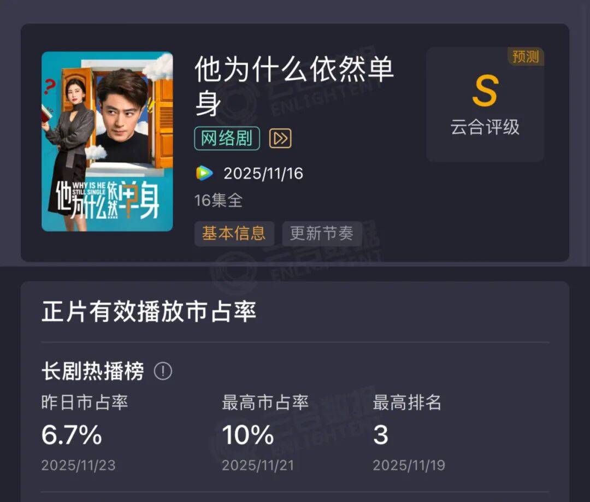The height and width of the screenshot is (502, 590).
Task: Tap the release date 2025/11/16
Action: 263,174
